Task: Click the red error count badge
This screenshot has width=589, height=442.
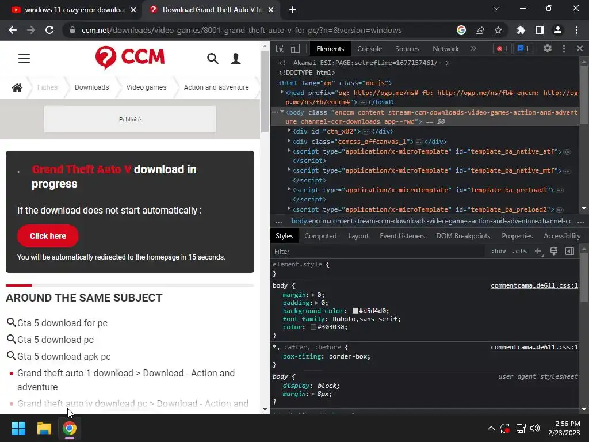Action: (x=502, y=48)
